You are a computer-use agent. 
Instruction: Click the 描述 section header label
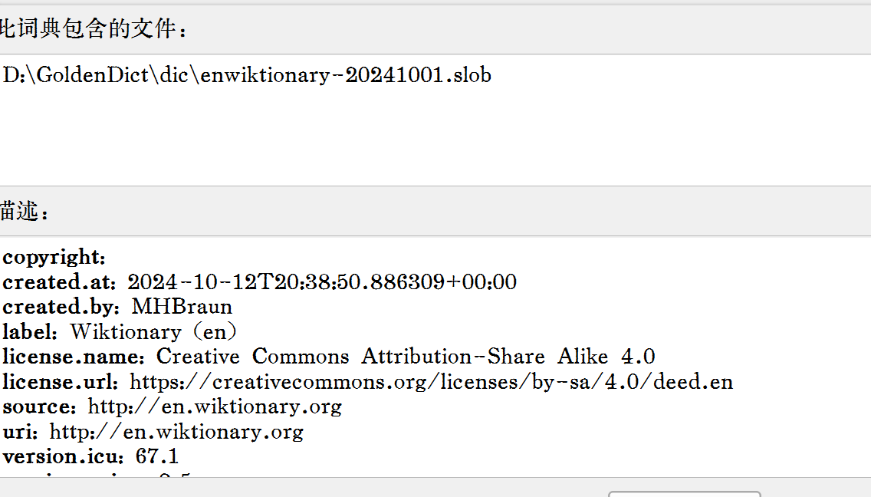[x=23, y=211]
